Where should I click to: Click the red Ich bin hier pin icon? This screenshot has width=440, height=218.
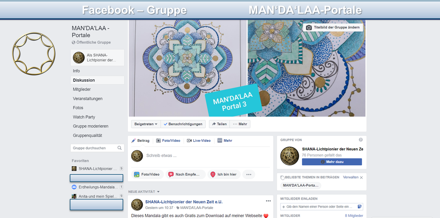point(213,174)
